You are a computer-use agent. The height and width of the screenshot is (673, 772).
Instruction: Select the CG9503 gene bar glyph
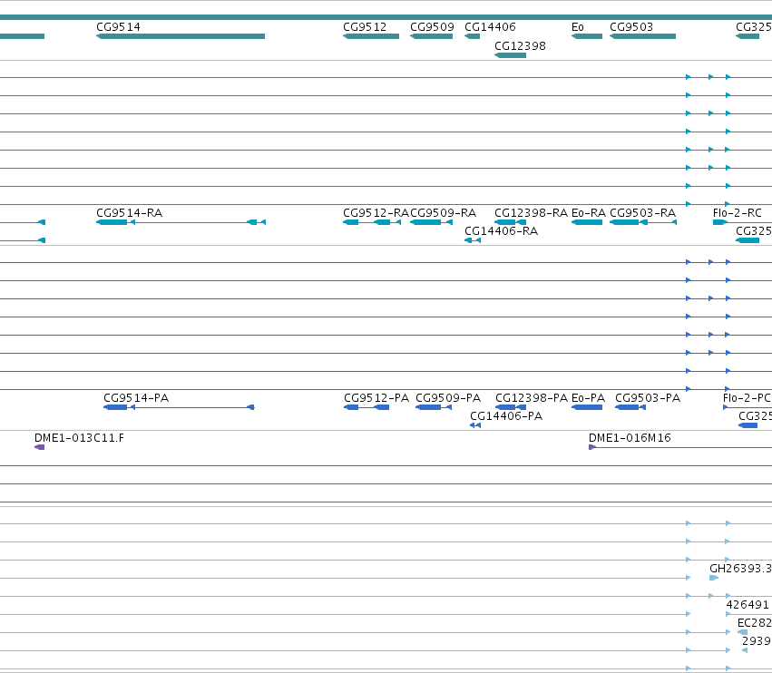[642, 36]
